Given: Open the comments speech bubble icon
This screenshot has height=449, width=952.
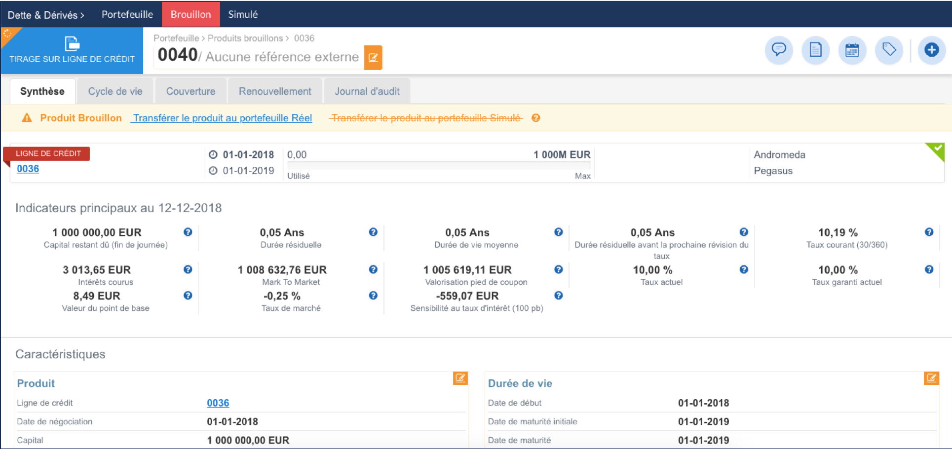Looking at the screenshot, I should tap(779, 50).
